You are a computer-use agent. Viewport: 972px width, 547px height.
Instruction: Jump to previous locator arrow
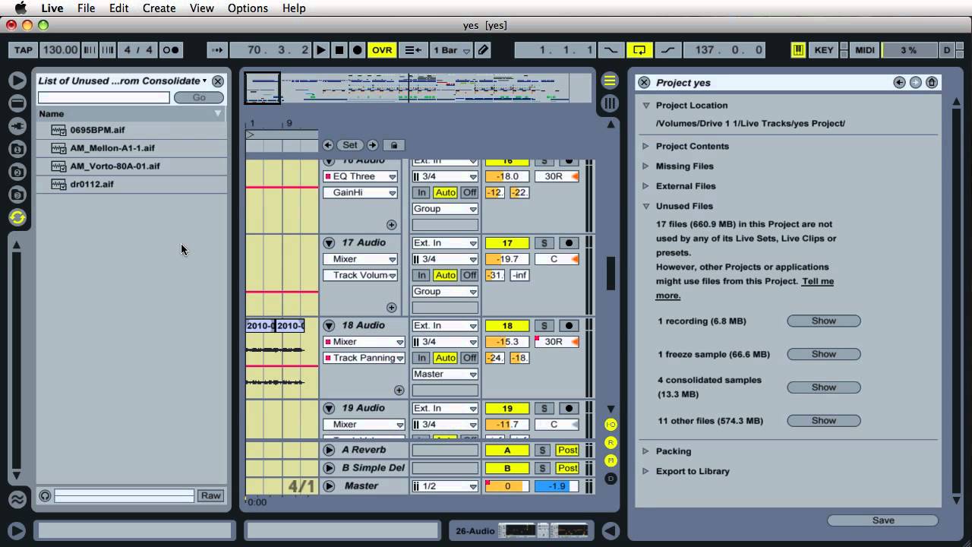pyautogui.click(x=328, y=145)
